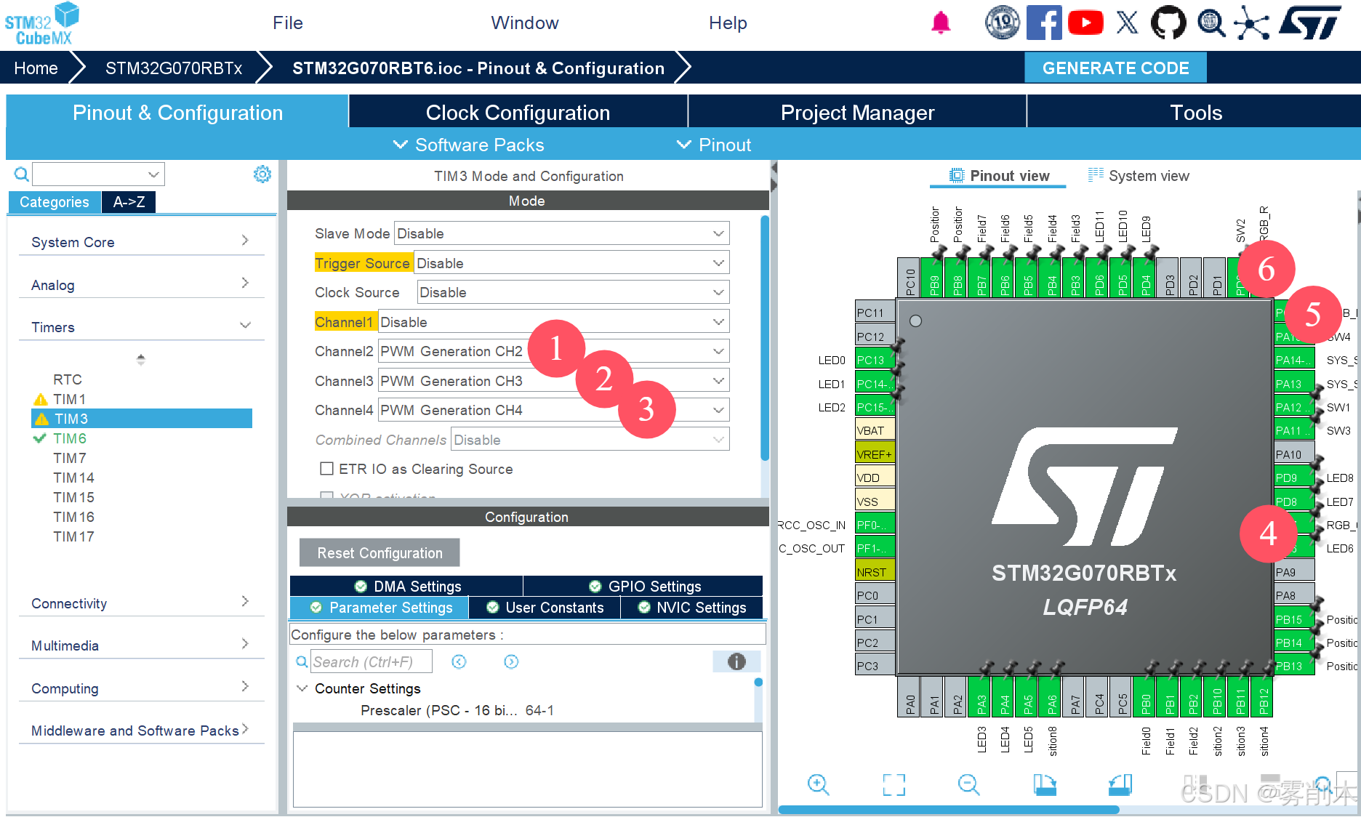
Task: Open the GPIO Settings tab
Action: click(x=643, y=586)
